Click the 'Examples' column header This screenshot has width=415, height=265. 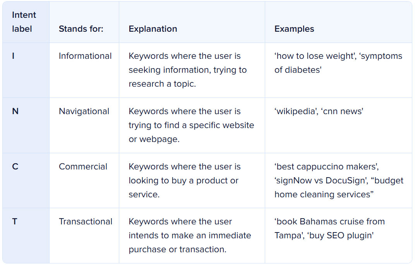[338, 22]
